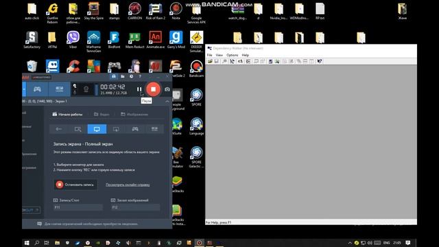Image resolution: width=439 pixels, height=247 pixels.
Task: Open View menu in Dependency Walker
Action: pyautogui.click(x=219, y=55)
